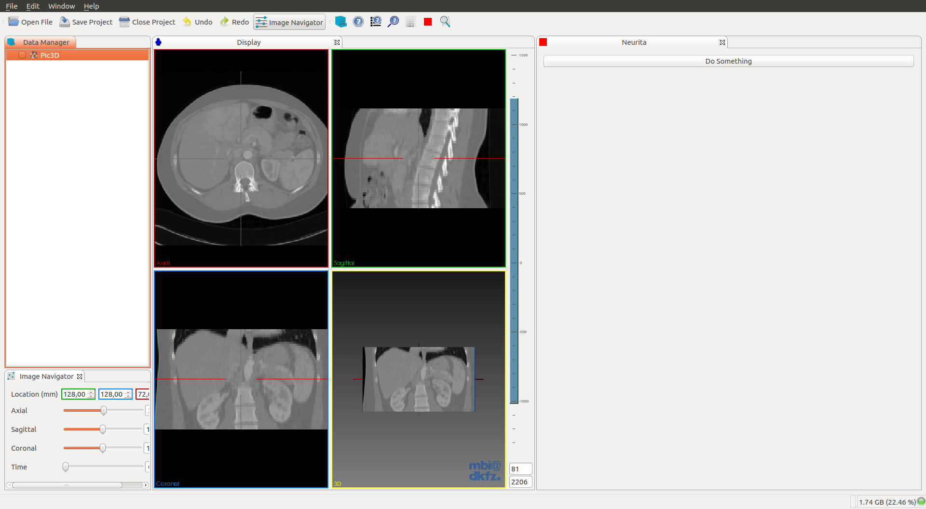
Task: Toggle the Pic3D visibility checkbox
Action: click(x=22, y=55)
